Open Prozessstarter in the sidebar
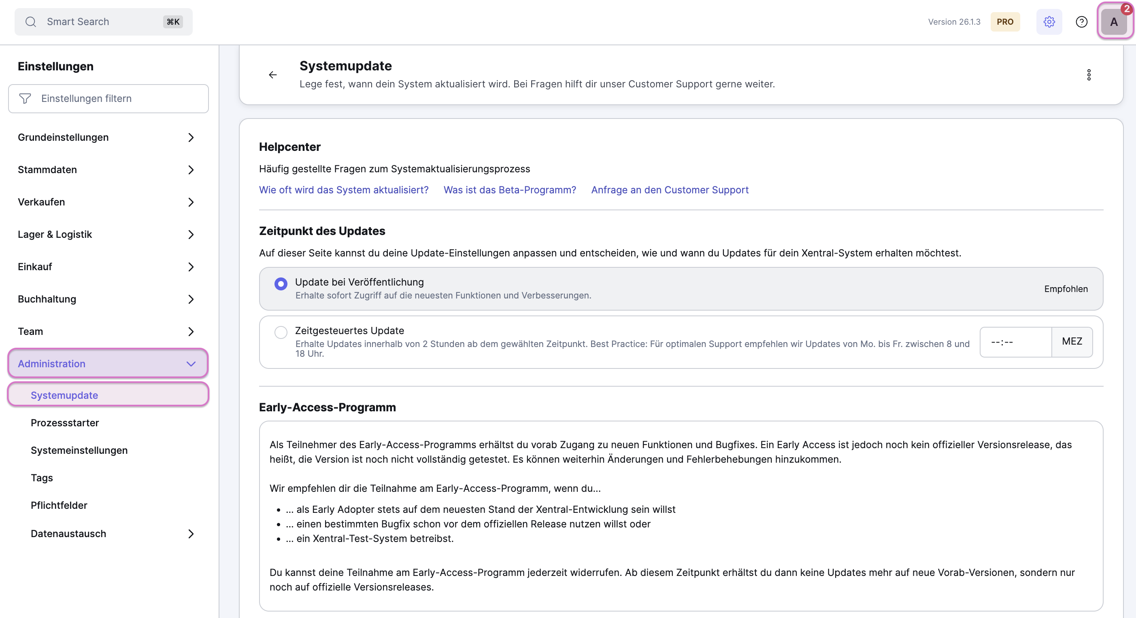The image size is (1136, 618). pos(65,423)
